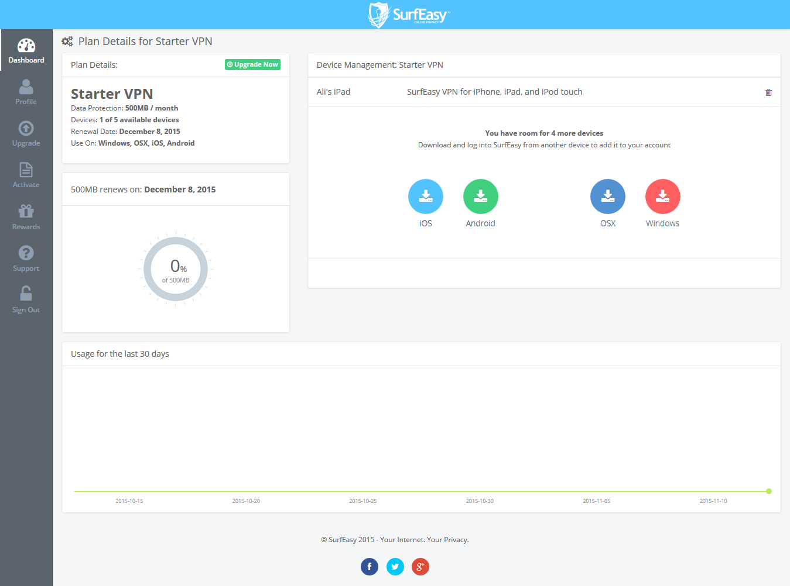The height and width of the screenshot is (586, 790).
Task: Click the 2015-10-30 axis label
Action: 480,501
